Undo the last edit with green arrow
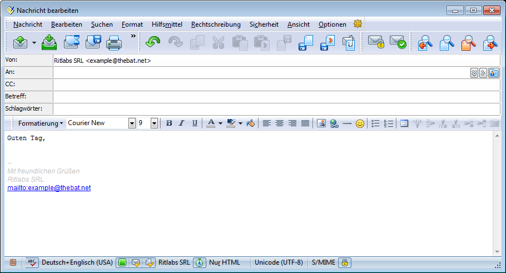 pyautogui.click(x=153, y=43)
